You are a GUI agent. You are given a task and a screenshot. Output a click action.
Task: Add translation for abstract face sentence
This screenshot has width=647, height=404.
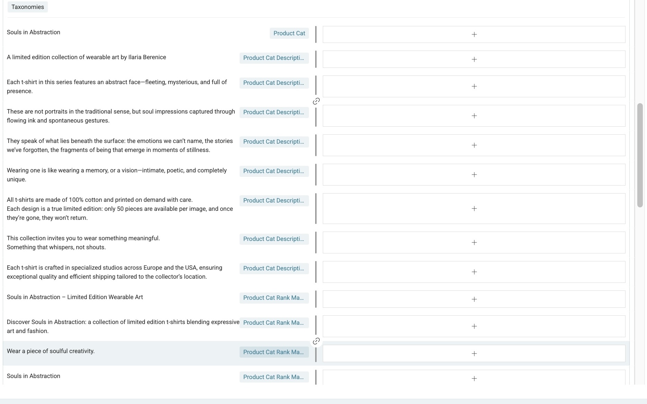(x=474, y=87)
